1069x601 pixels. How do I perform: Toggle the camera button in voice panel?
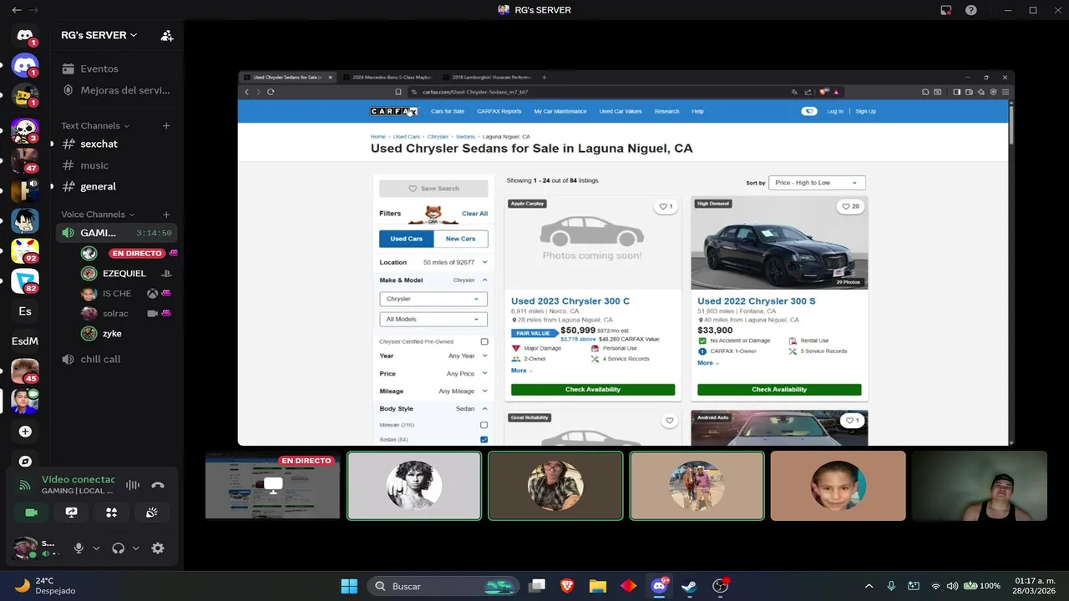click(31, 513)
